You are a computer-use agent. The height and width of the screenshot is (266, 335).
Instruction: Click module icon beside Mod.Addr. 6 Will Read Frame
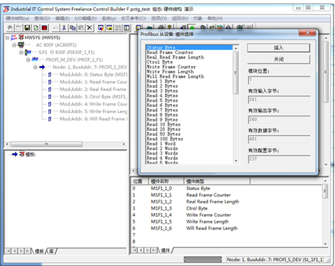point(49,119)
